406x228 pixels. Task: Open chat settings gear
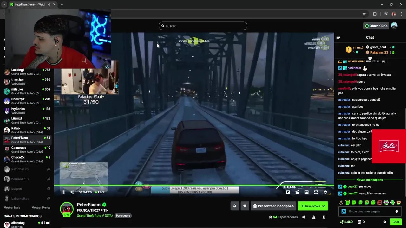click(385, 222)
